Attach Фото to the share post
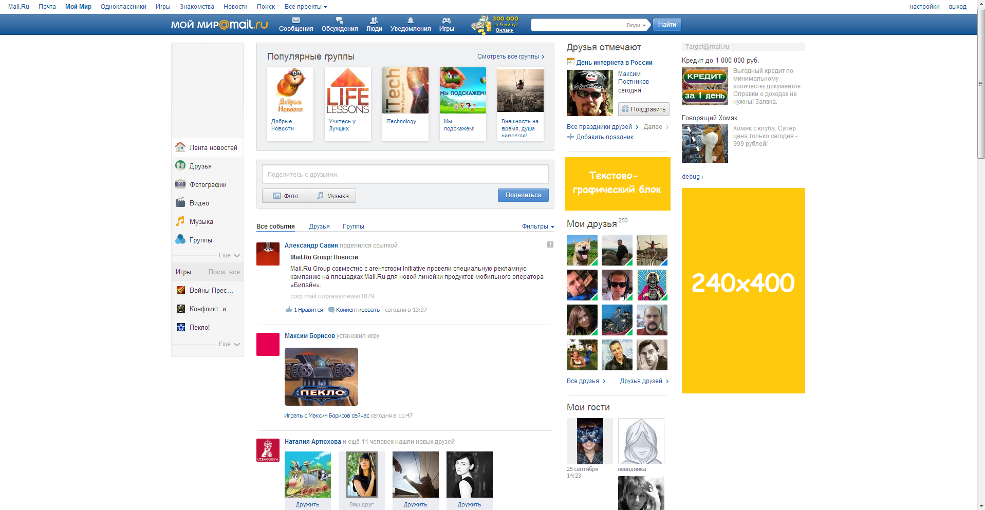The width and height of the screenshot is (985, 510). [286, 196]
